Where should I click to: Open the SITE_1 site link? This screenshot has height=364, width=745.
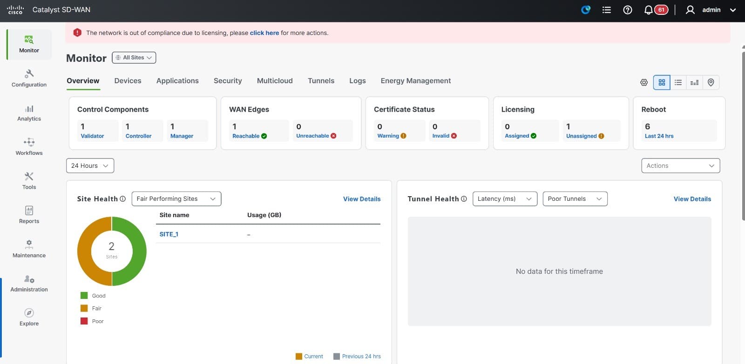coord(169,234)
